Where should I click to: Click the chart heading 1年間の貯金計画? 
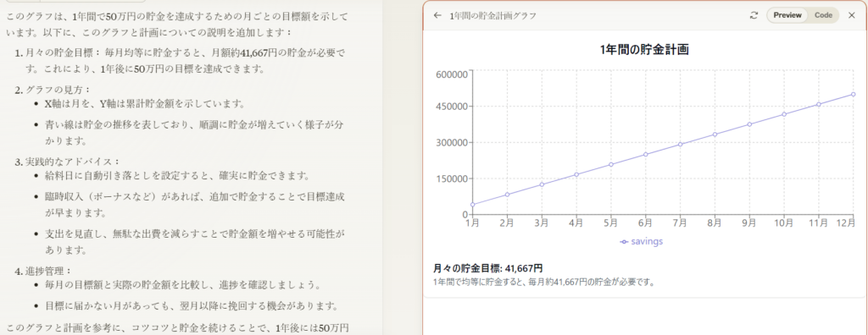(x=644, y=49)
